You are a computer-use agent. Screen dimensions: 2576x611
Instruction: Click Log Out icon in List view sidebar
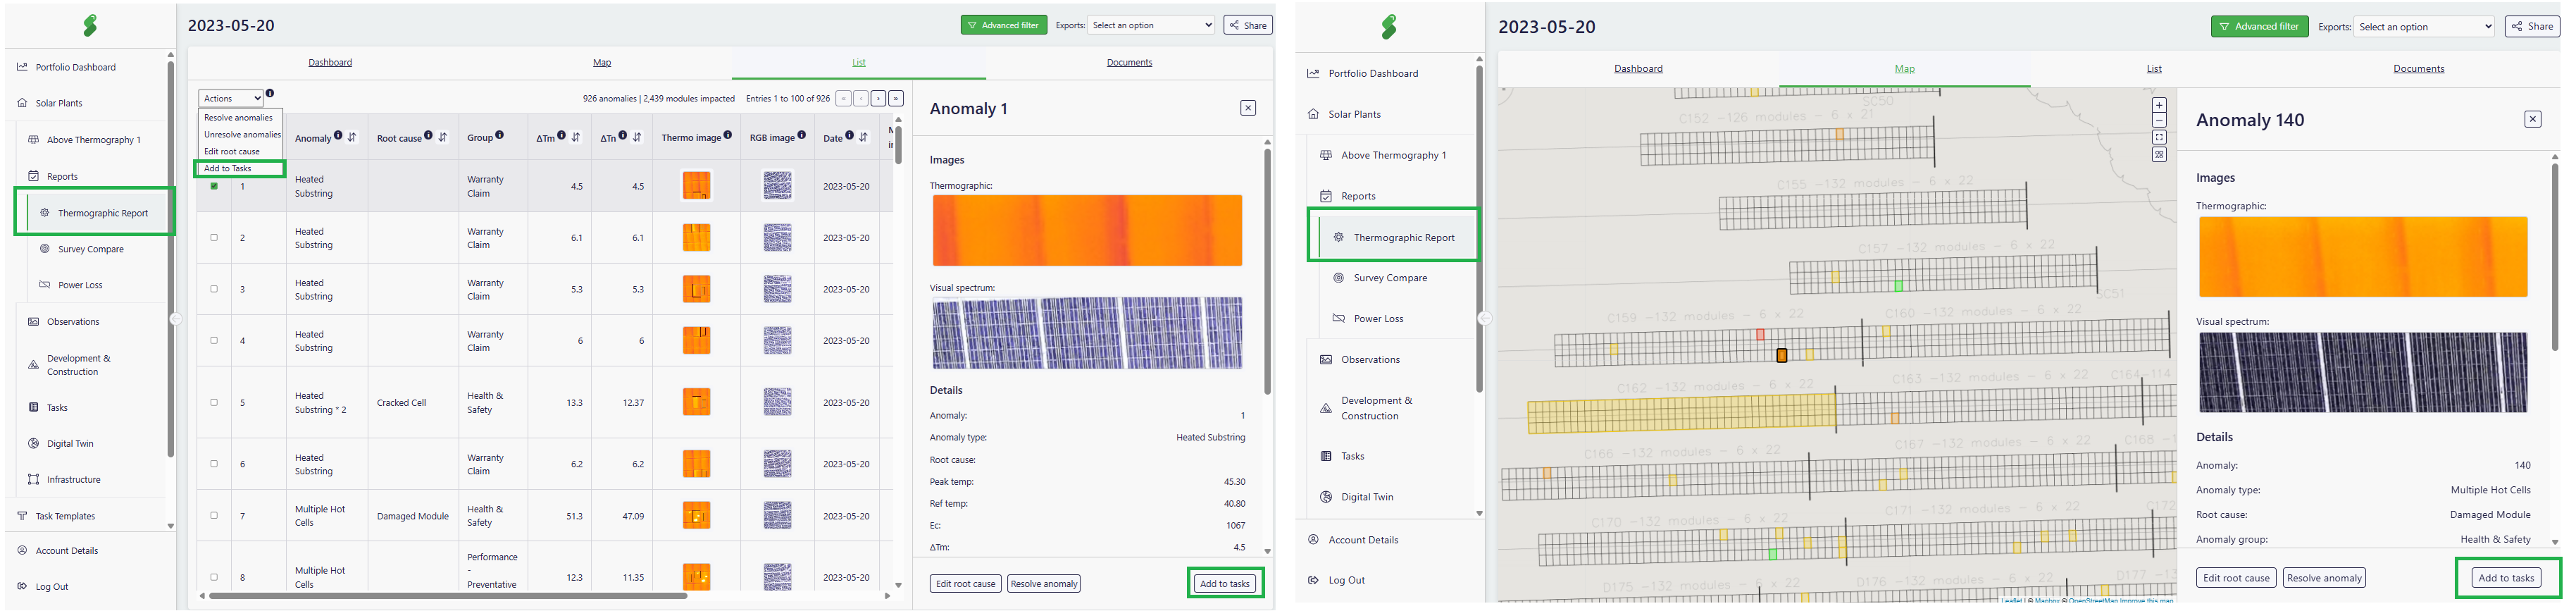(22, 587)
